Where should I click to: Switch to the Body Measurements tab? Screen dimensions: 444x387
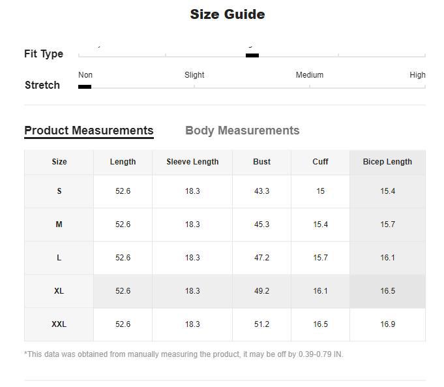click(x=242, y=131)
